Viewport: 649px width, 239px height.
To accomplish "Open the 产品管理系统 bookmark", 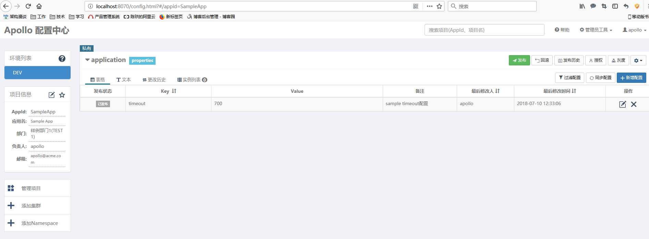I will pyautogui.click(x=104, y=16).
